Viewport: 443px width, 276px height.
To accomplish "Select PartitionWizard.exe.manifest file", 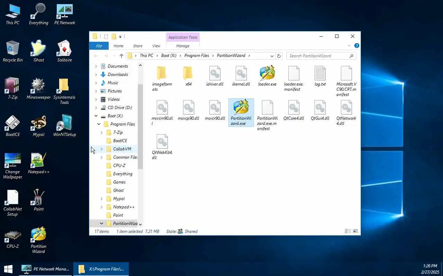I will tap(267, 115).
